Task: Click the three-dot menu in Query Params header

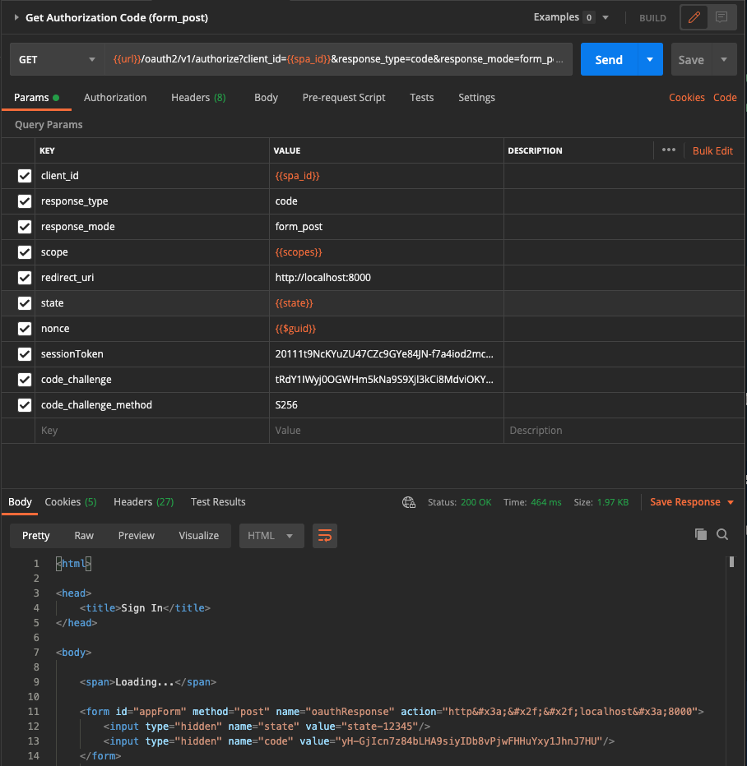Action: coord(668,150)
